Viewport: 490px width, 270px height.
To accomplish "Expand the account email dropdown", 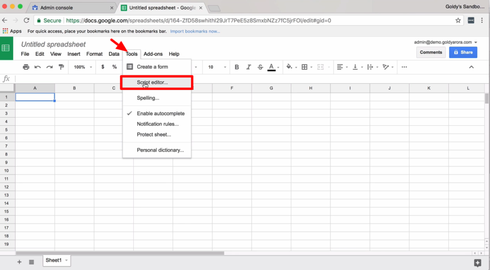I will click(475, 42).
